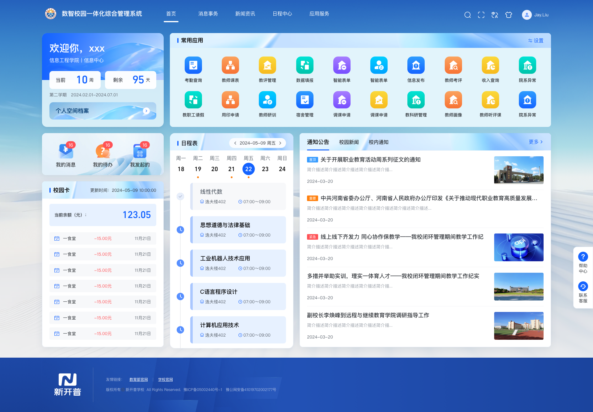
Task: Go to previous date in 日程表
Action: (x=235, y=143)
